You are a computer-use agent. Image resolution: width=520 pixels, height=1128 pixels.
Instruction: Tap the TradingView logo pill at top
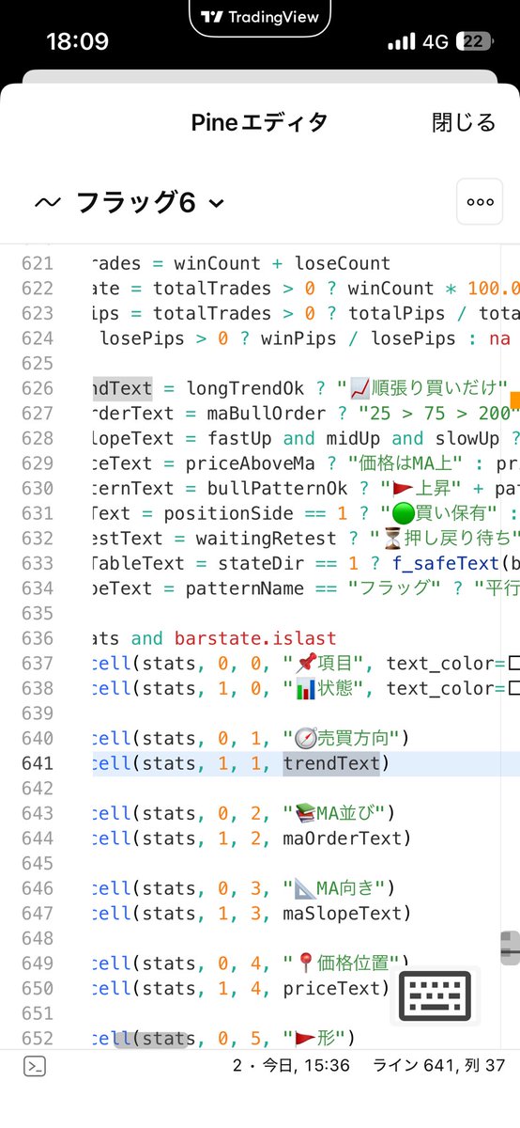260,17
